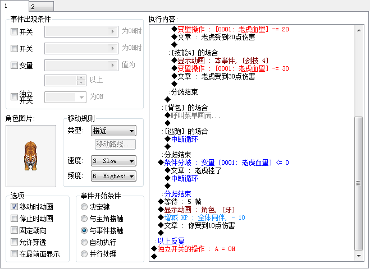
Task: Check the 固定朝向 option
Action: [x=14, y=230]
